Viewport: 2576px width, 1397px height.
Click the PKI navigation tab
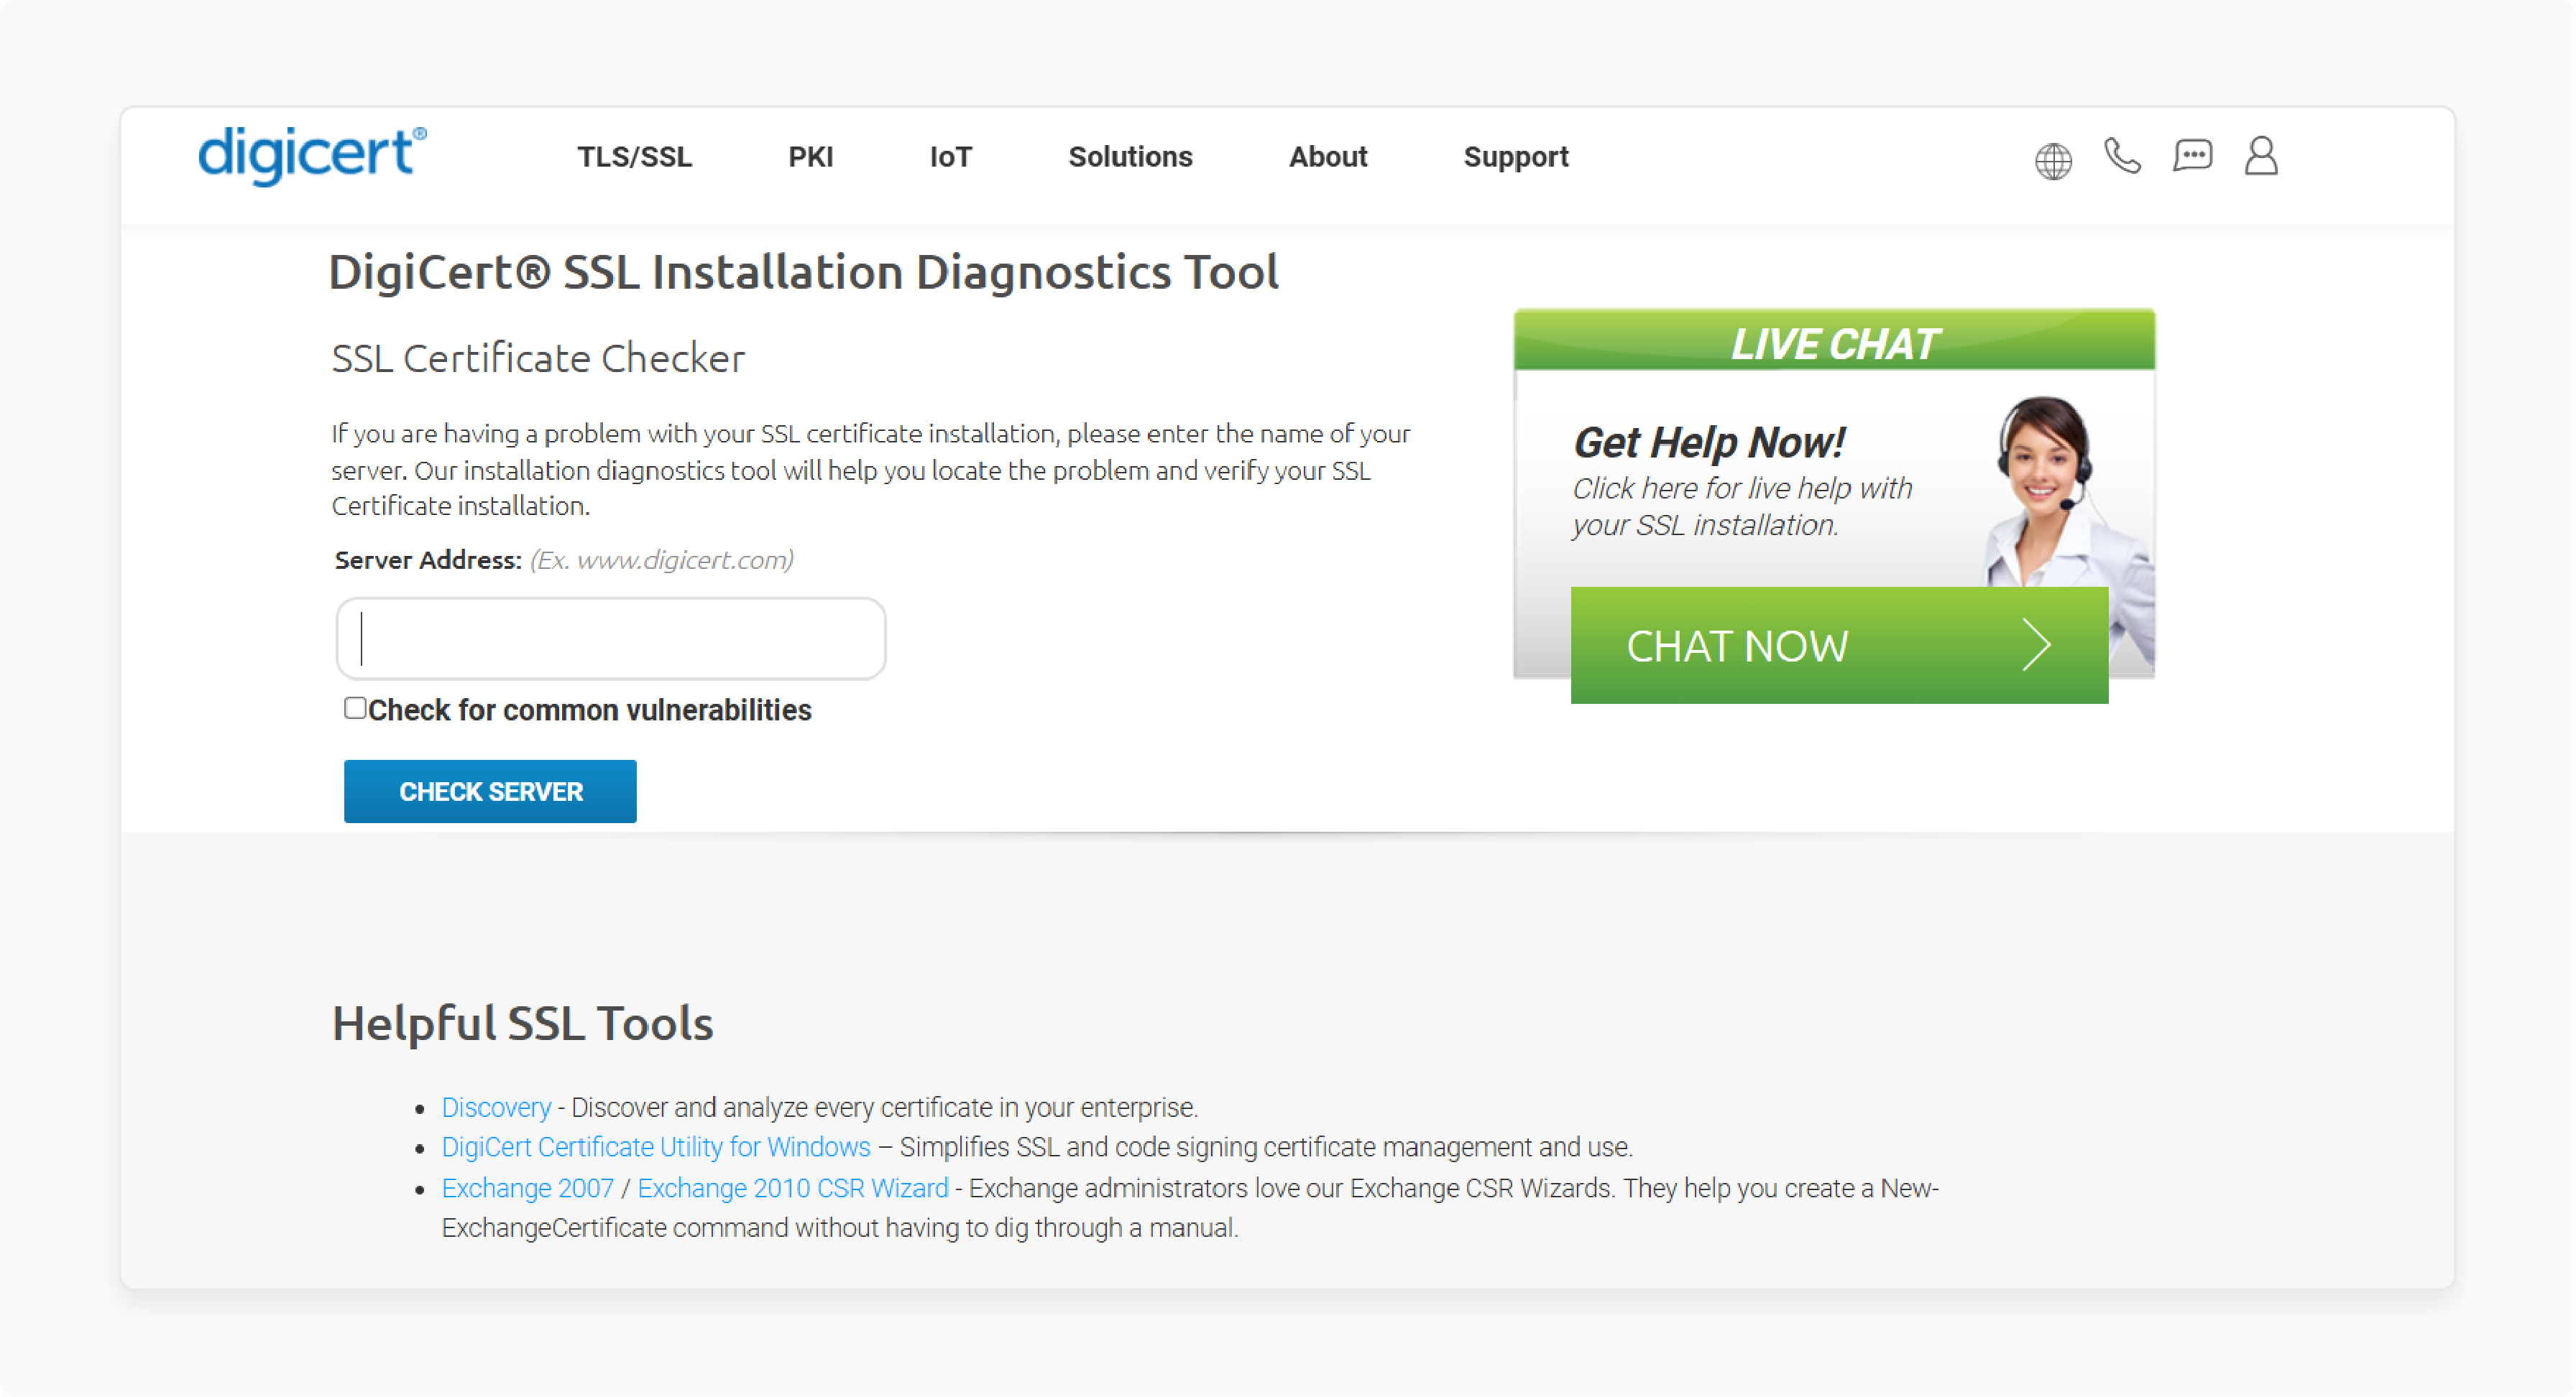coord(811,157)
